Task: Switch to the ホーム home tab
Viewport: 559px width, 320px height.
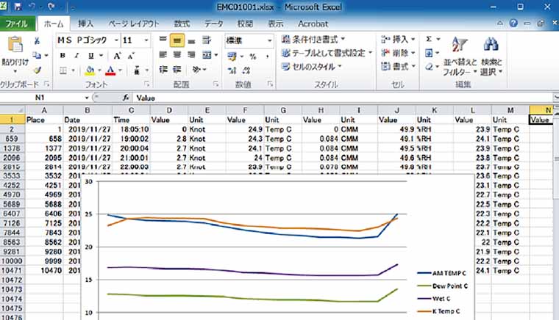Action: (54, 23)
